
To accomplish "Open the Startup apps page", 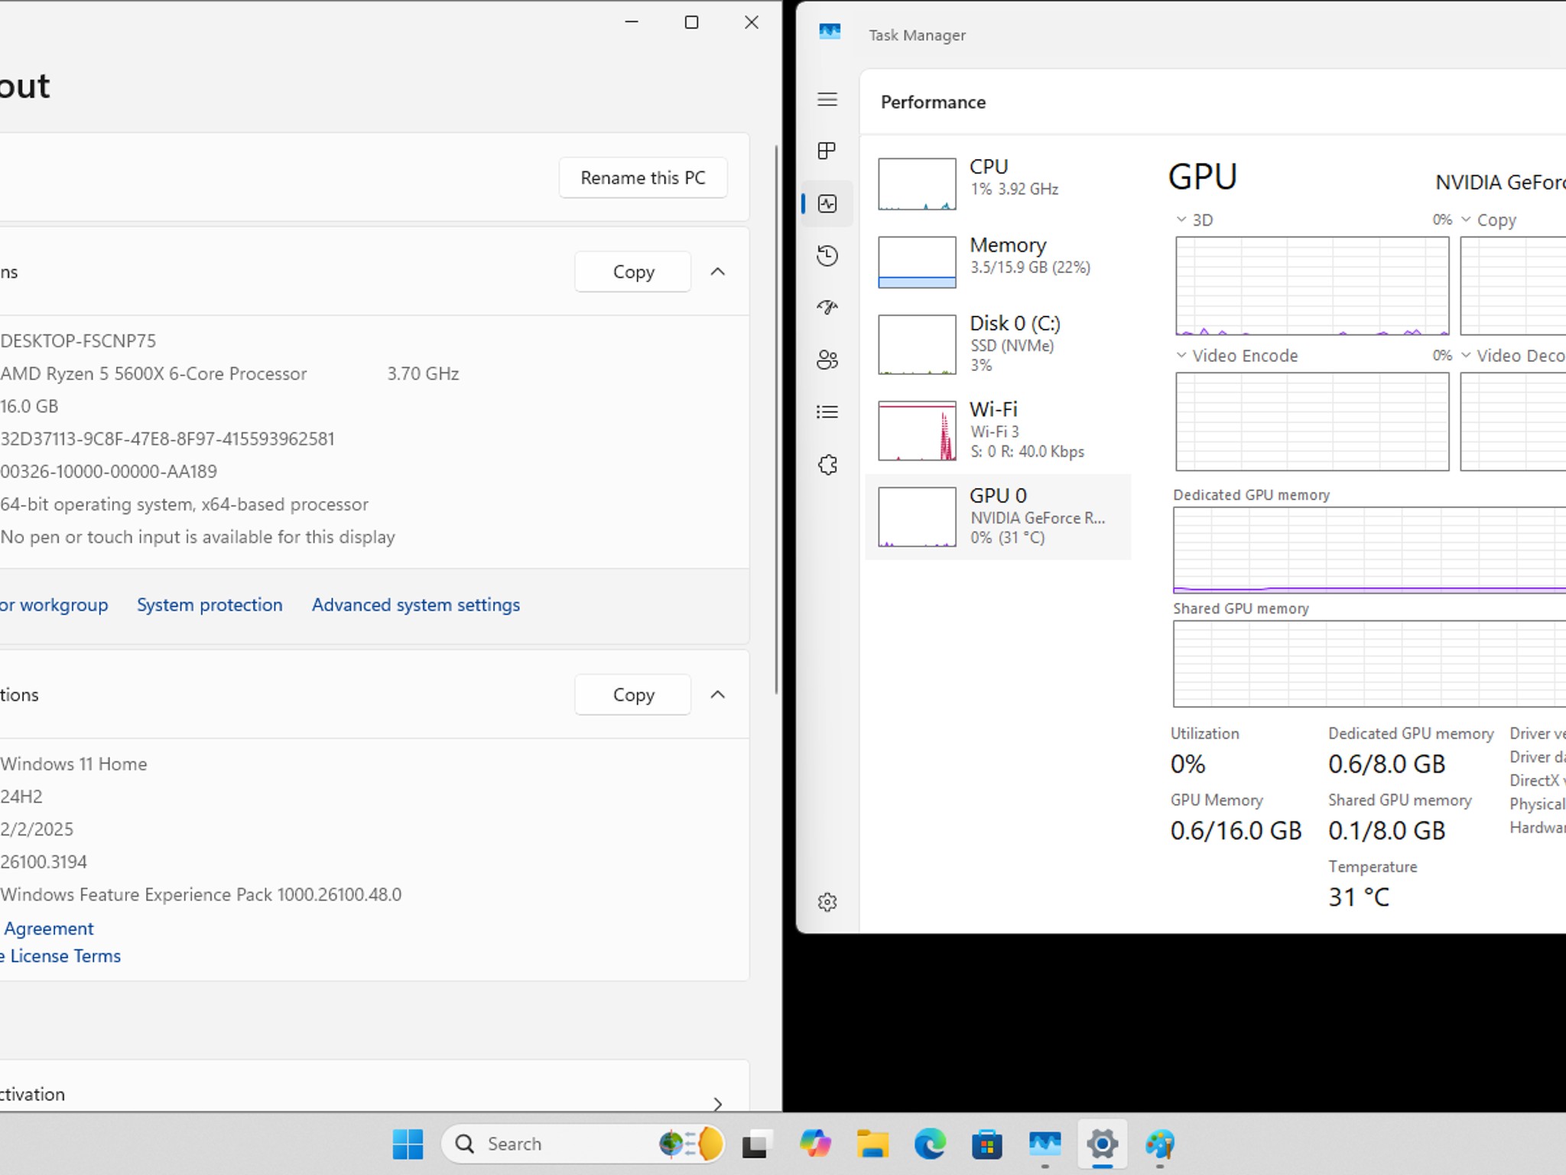I will (828, 308).
